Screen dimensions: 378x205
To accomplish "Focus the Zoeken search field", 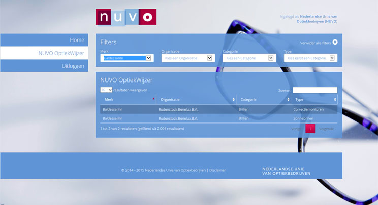I will (x=314, y=90).
